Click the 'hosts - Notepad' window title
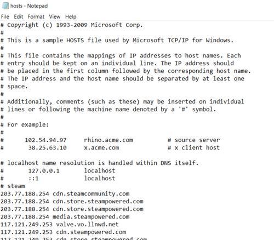 pyautogui.click(x=29, y=6)
